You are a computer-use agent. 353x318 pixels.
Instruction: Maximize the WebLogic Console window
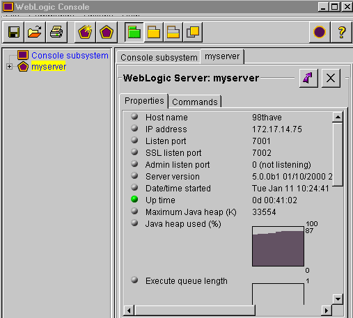[x=335, y=7]
